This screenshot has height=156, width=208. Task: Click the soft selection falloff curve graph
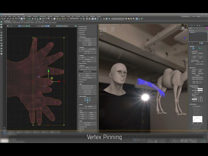[x=198, y=119]
